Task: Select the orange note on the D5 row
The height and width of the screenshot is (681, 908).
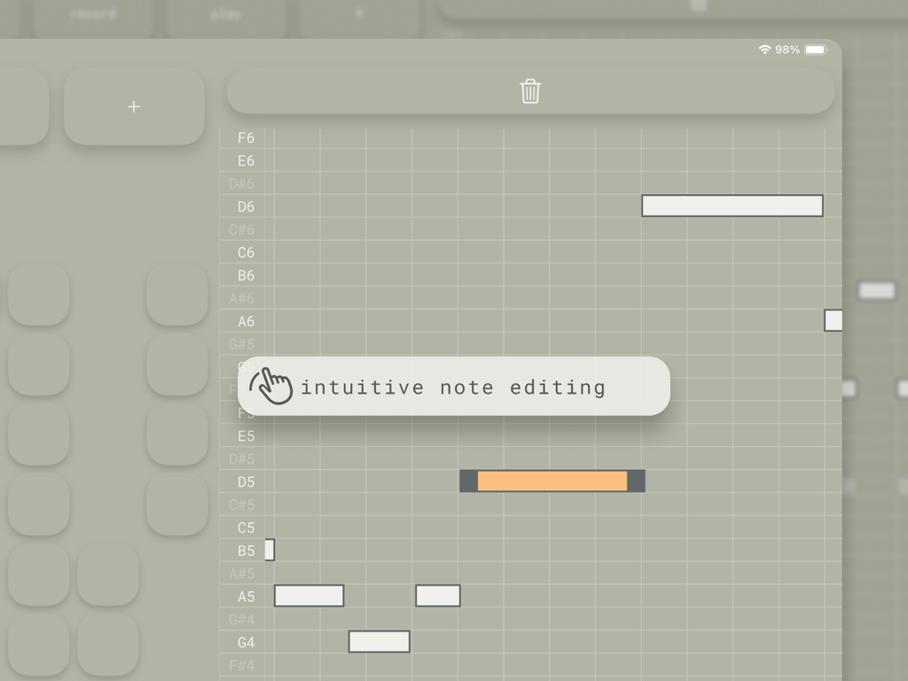Action: pos(552,481)
